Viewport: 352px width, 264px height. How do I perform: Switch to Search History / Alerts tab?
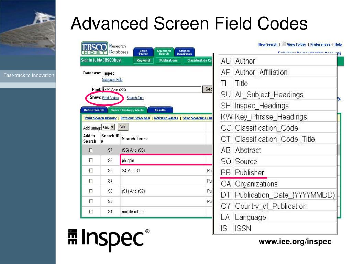click(x=127, y=110)
